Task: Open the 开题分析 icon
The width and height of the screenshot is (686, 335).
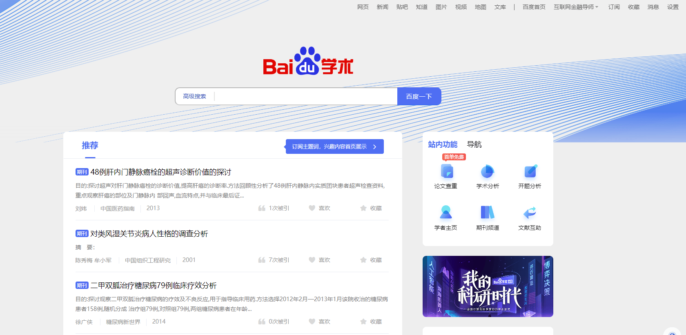Action: pos(530,171)
